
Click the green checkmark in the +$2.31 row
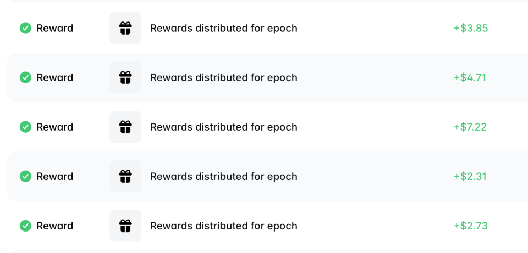coord(25,176)
